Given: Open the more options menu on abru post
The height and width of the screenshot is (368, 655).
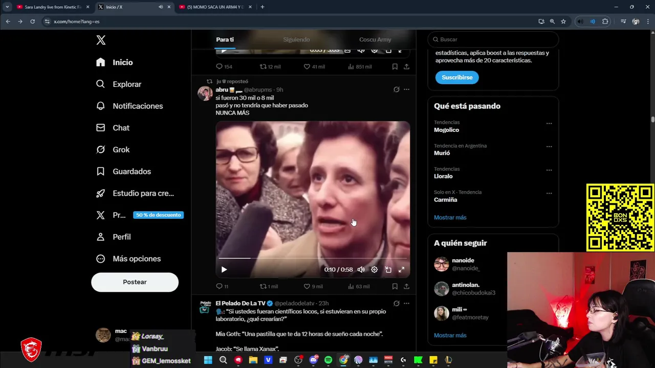Looking at the screenshot, I should pos(406,89).
